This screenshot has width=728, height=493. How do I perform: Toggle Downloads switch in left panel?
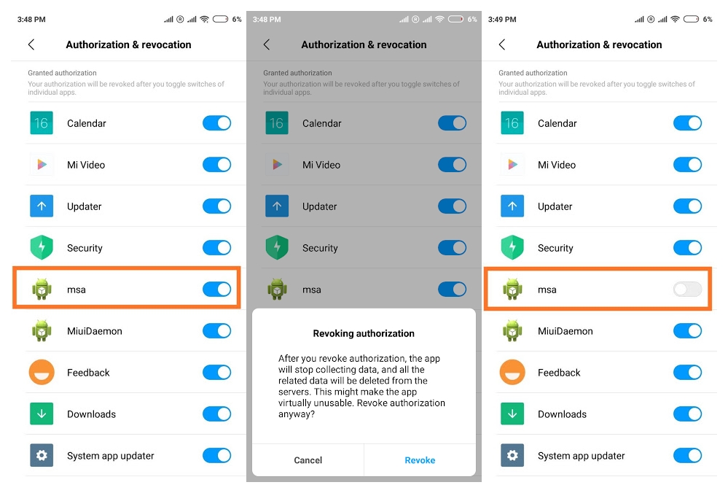point(217,414)
